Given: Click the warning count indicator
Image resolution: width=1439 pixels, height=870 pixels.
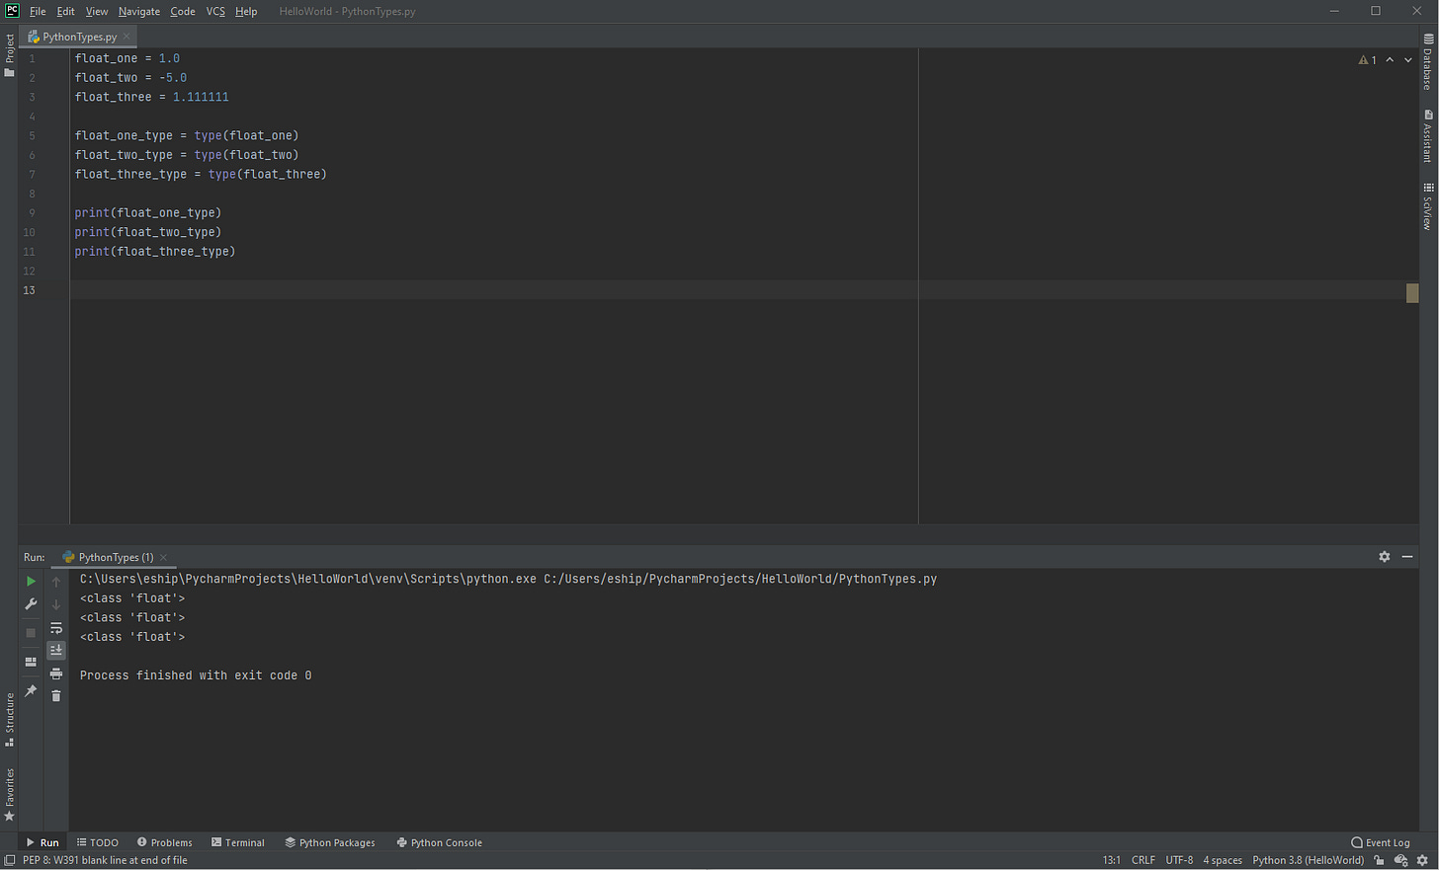Looking at the screenshot, I should [1368, 60].
